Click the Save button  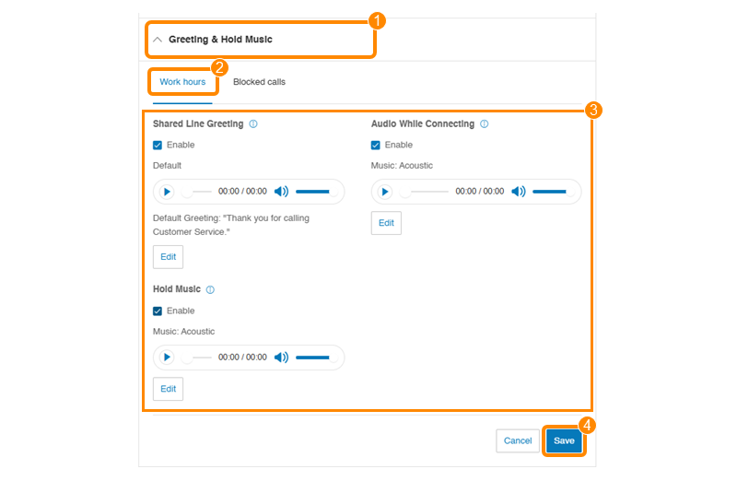564,440
